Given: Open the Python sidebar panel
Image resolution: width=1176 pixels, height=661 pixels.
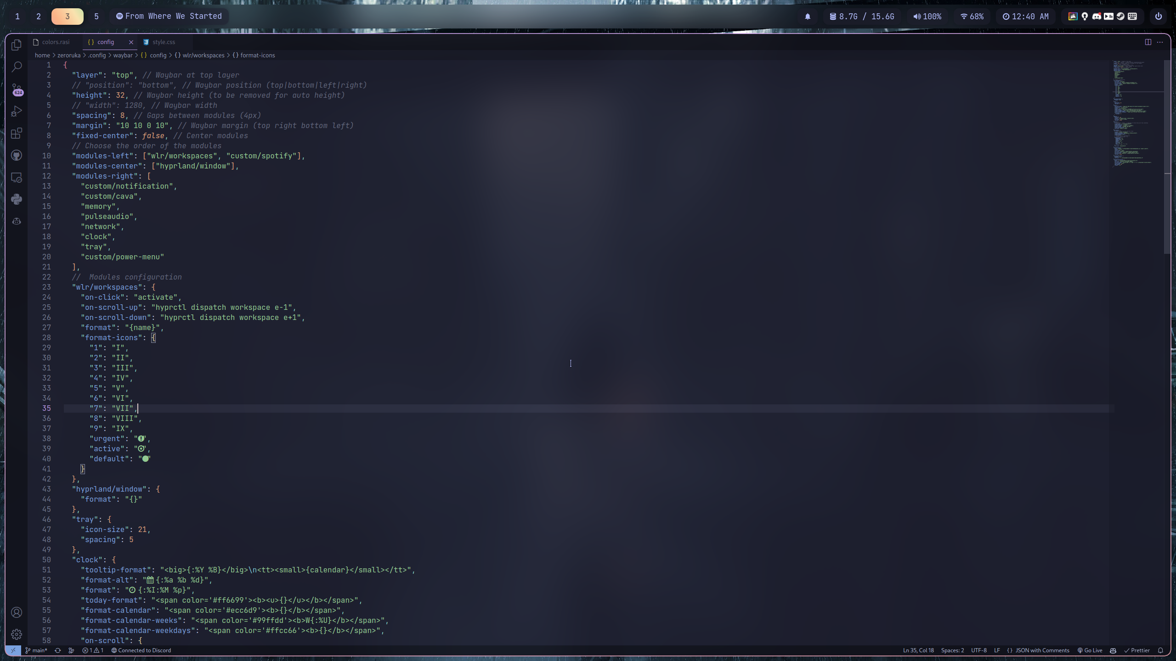Looking at the screenshot, I should click(17, 199).
